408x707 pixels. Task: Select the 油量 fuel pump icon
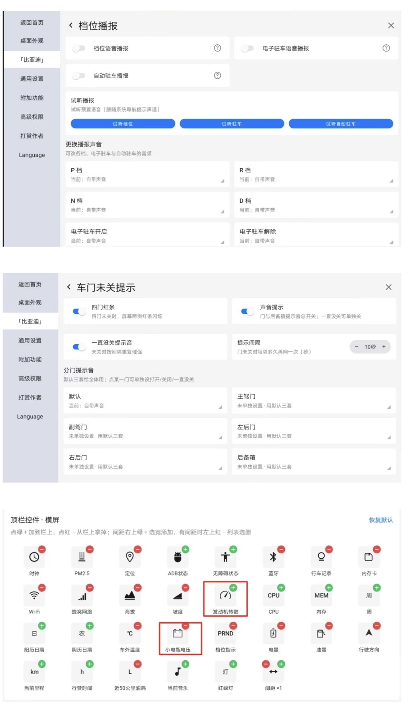click(321, 634)
